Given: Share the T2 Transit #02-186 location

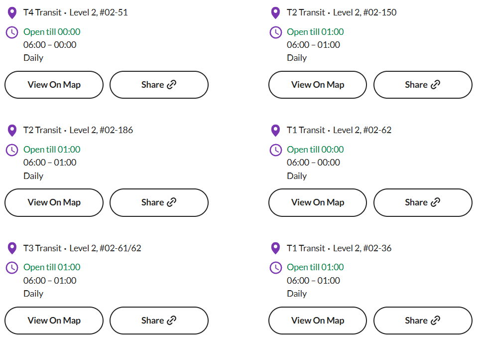Looking at the screenshot, I should click(159, 203).
